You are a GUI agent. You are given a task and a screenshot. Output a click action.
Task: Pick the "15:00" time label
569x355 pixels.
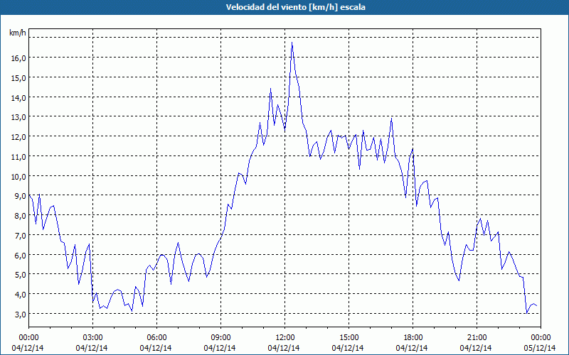[349, 338]
